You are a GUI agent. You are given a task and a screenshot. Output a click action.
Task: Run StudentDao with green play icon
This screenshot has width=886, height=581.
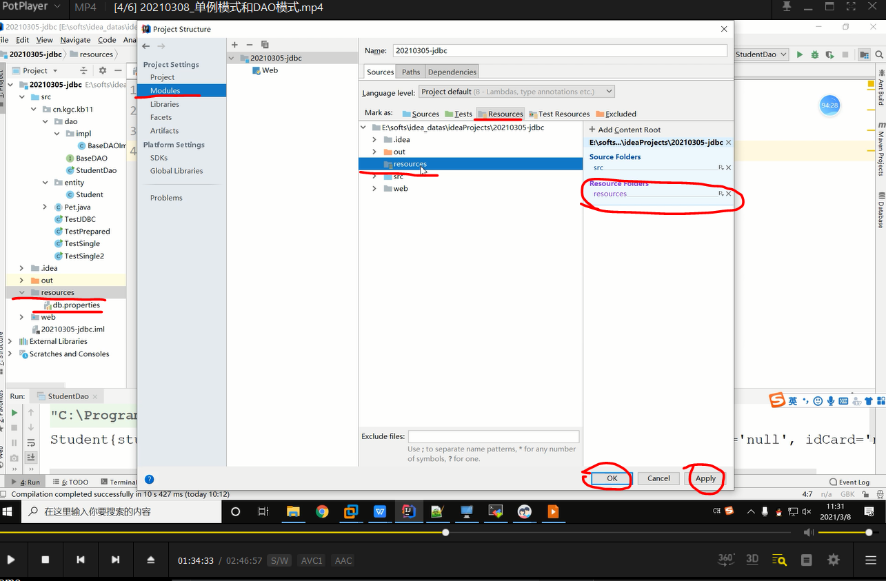[800, 54]
